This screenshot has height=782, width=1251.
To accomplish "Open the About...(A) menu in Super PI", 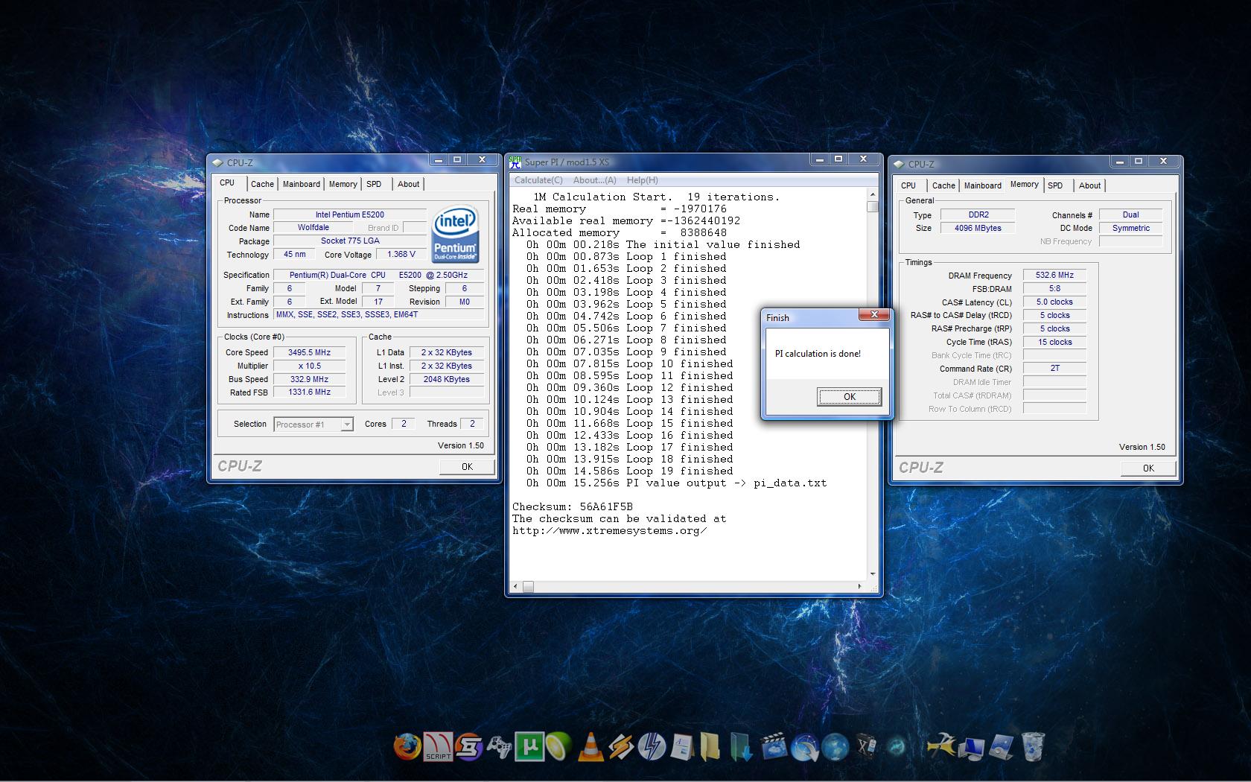I will (x=594, y=180).
